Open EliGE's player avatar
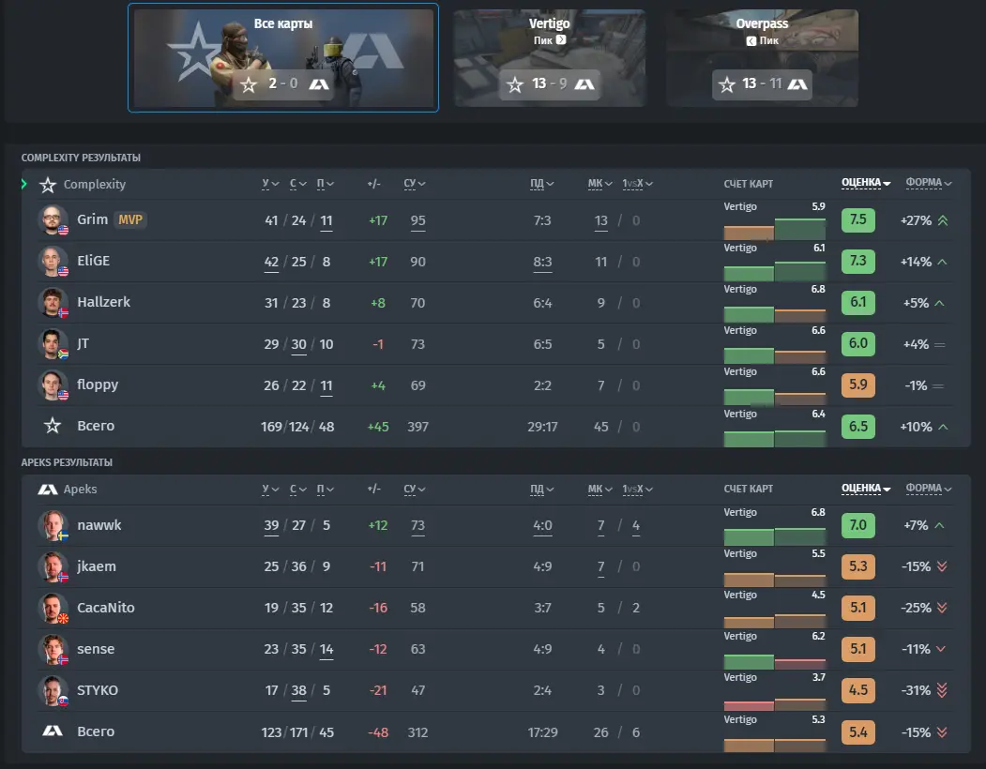The image size is (986, 769). (x=53, y=261)
